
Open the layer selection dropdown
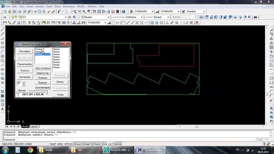tap(66, 17)
